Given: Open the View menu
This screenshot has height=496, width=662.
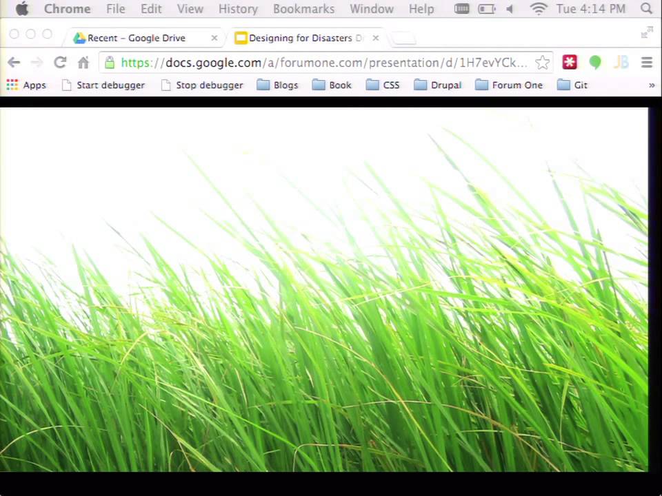Looking at the screenshot, I should [x=190, y=9].
